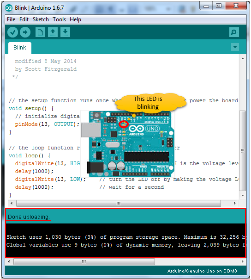Expand the tab options dropdown arrow
Image resolution: width=251 pixels, height=279 pixels.
click(x=235, y=47)
